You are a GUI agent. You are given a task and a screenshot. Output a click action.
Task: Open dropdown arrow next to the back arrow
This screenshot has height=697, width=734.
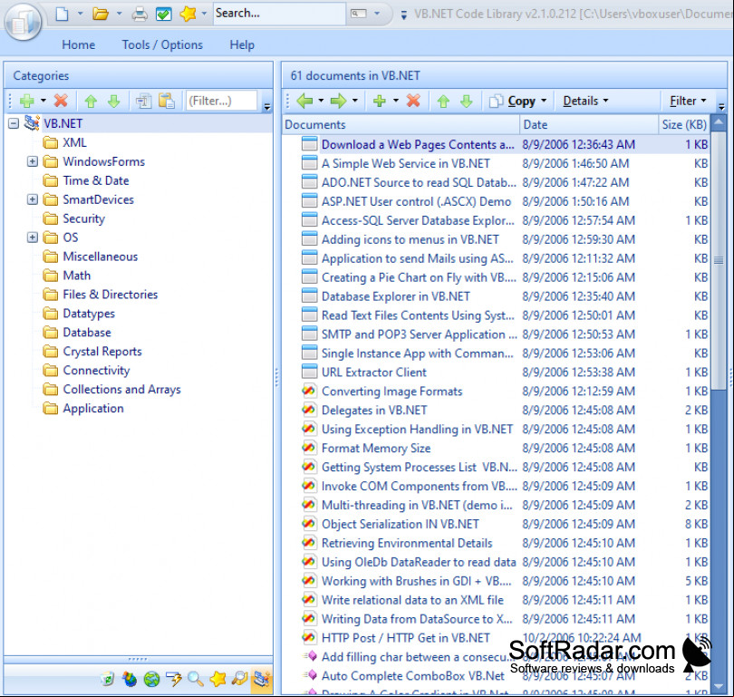321,101
